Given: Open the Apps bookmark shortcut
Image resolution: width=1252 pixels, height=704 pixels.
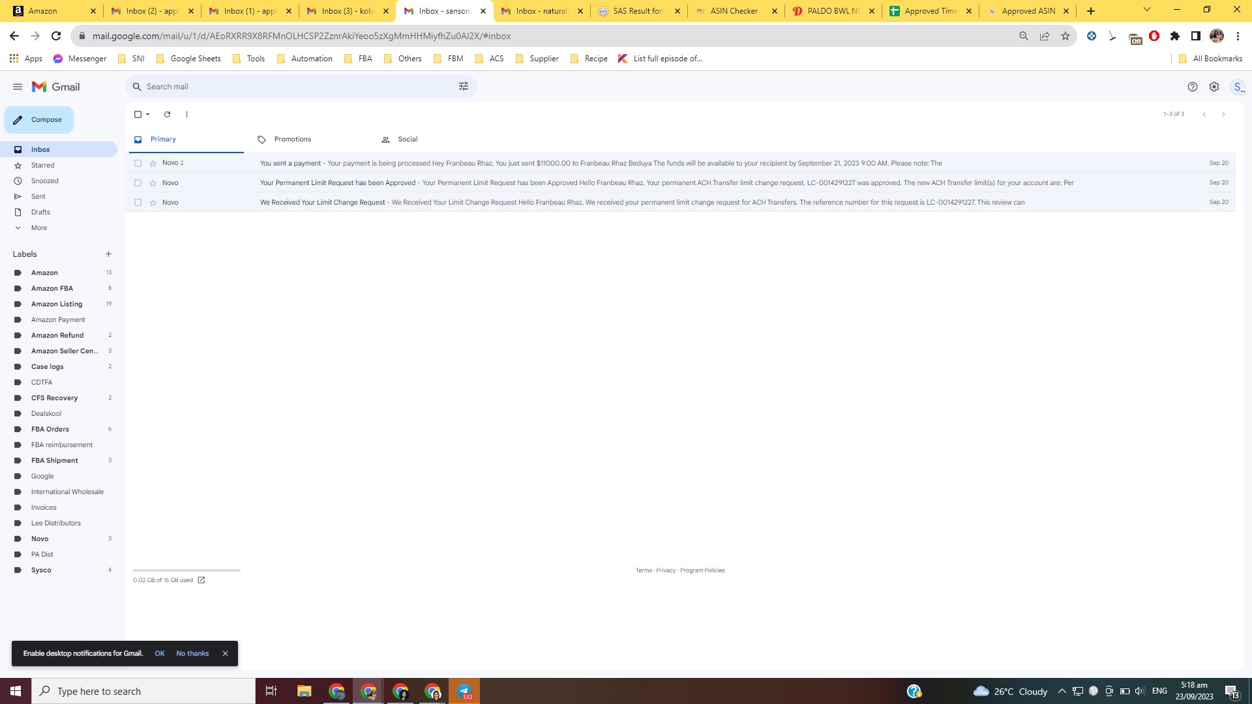Looking at the screenshot, I should [x=26, y=59].
